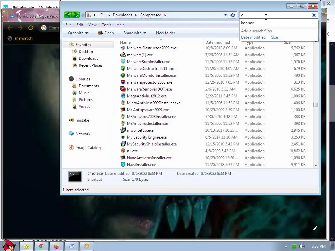The width and height of the screenshot is (335, 251).
Task: Open the Pictures library
Action: (82, 99)
